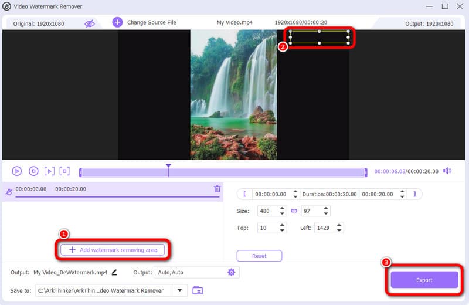Increase height value with up arrow

tap(326, 208)
